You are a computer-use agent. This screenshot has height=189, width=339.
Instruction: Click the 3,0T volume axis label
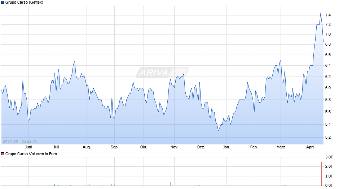point(329,157)
